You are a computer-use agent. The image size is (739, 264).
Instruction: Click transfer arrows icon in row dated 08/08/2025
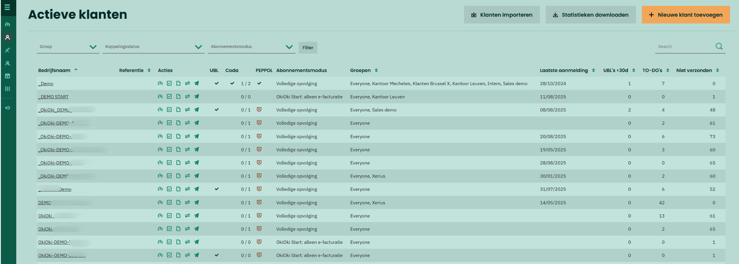187,110
